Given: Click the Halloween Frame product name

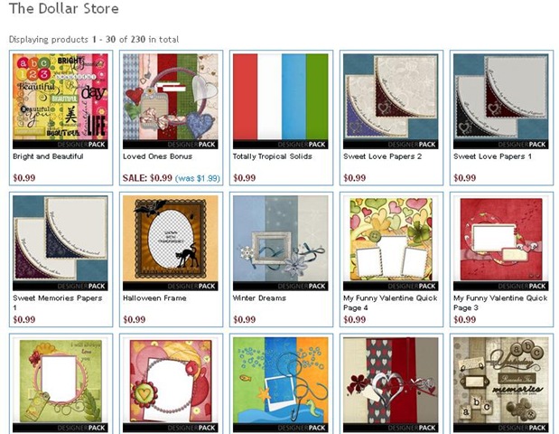Looking at the screenshot, I should click(154, 298).
